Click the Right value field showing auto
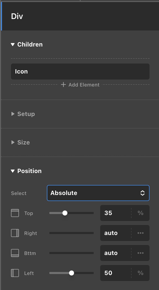This screenshot has height=290, width=159. coord(115,233)
